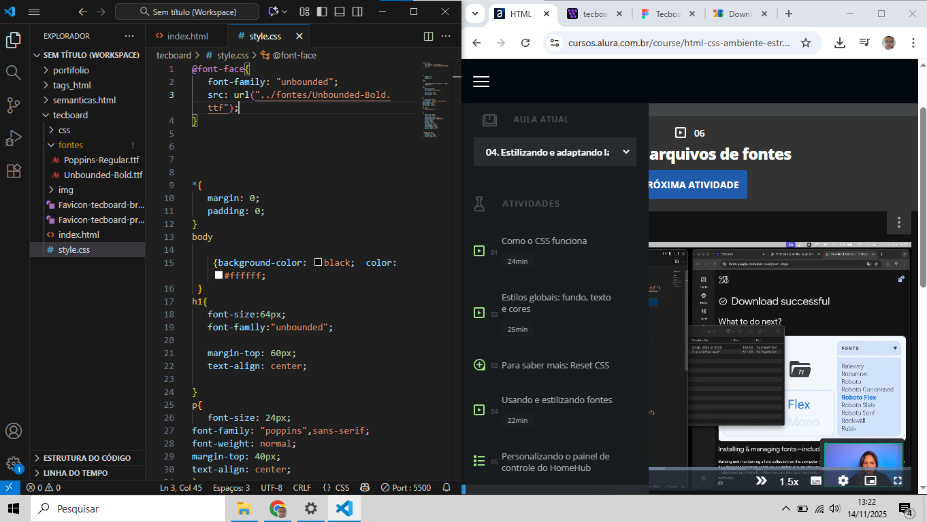Open the Copilot chat menu in the title bar
927x522 pixels.
pos(277,12)
